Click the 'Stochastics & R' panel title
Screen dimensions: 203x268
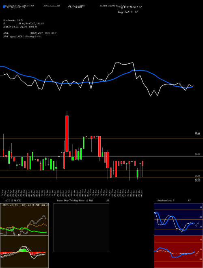[x=166, y=201]
